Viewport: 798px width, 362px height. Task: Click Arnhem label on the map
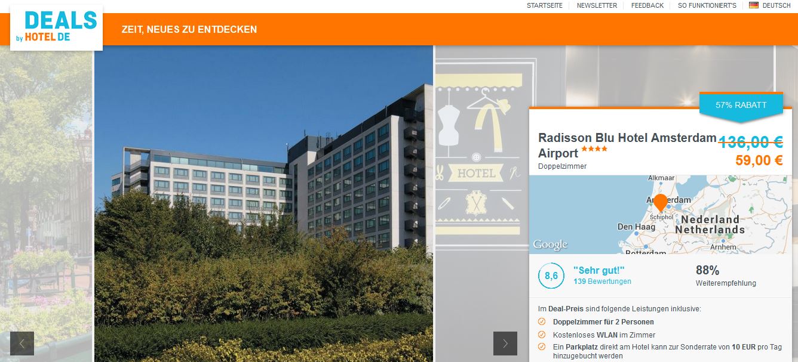[x=723, y=246]
